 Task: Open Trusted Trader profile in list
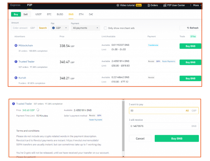point(26,62)
